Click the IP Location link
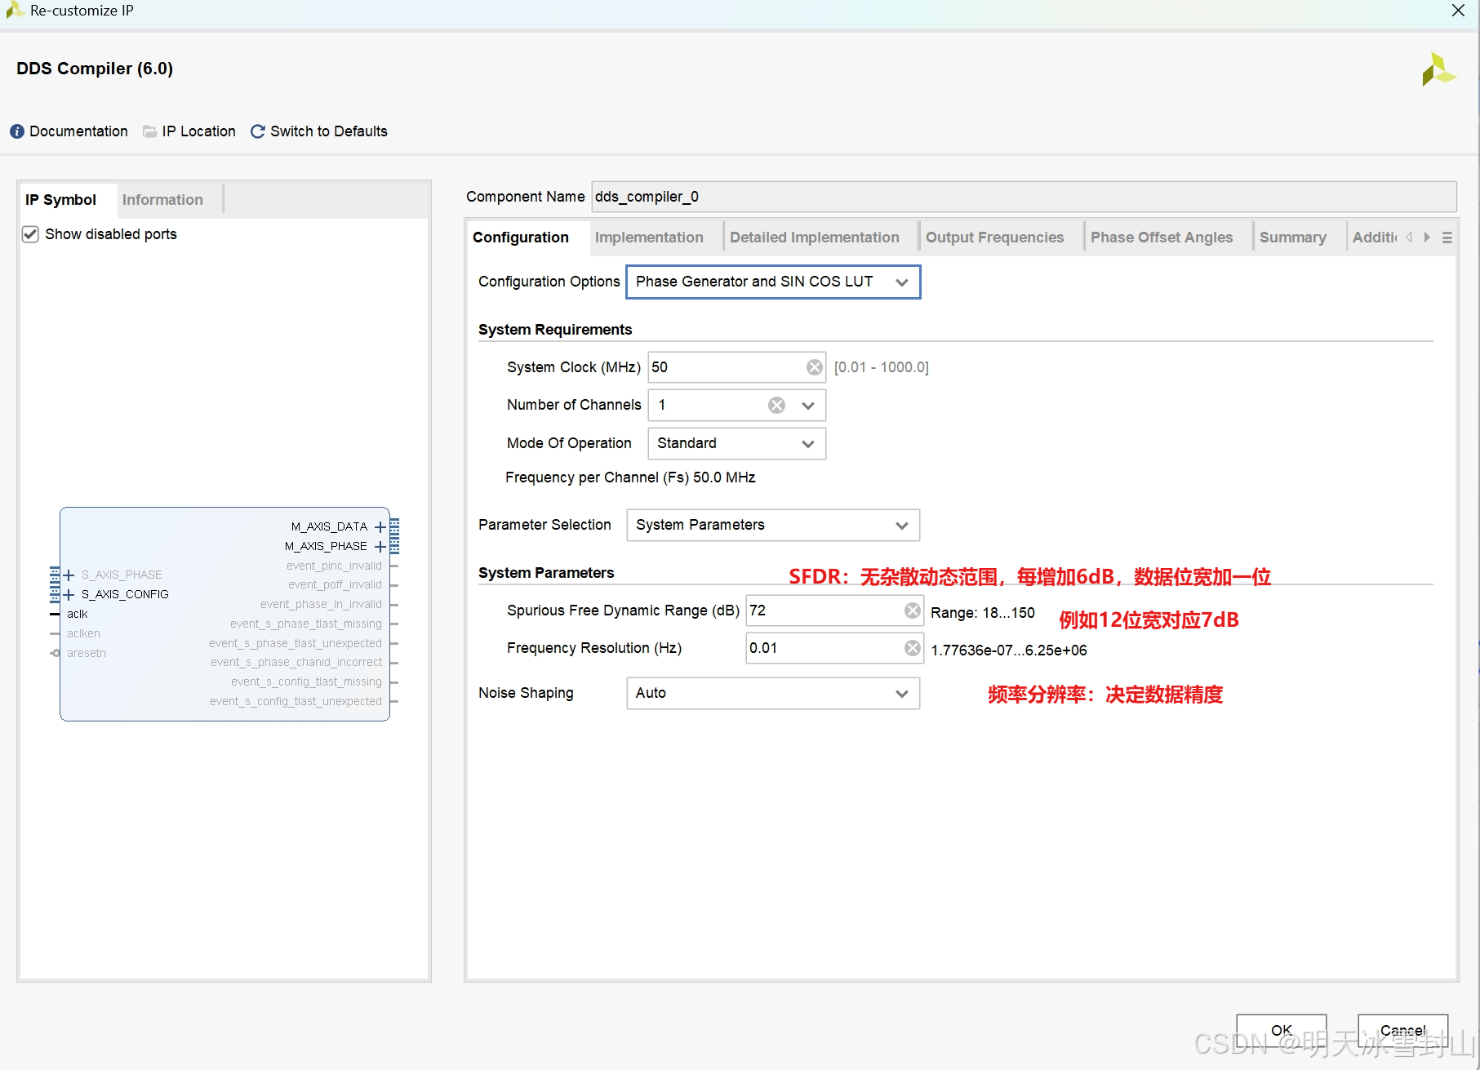The image size is (1480, 1070). click(198, 131)
